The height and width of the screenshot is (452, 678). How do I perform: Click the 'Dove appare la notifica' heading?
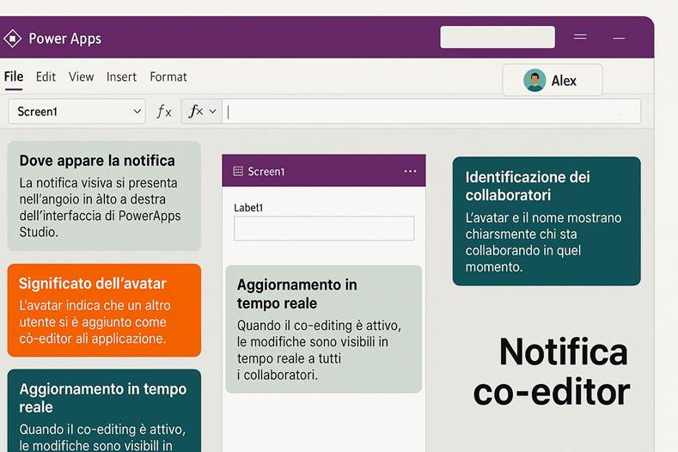(x=97, y=161)
